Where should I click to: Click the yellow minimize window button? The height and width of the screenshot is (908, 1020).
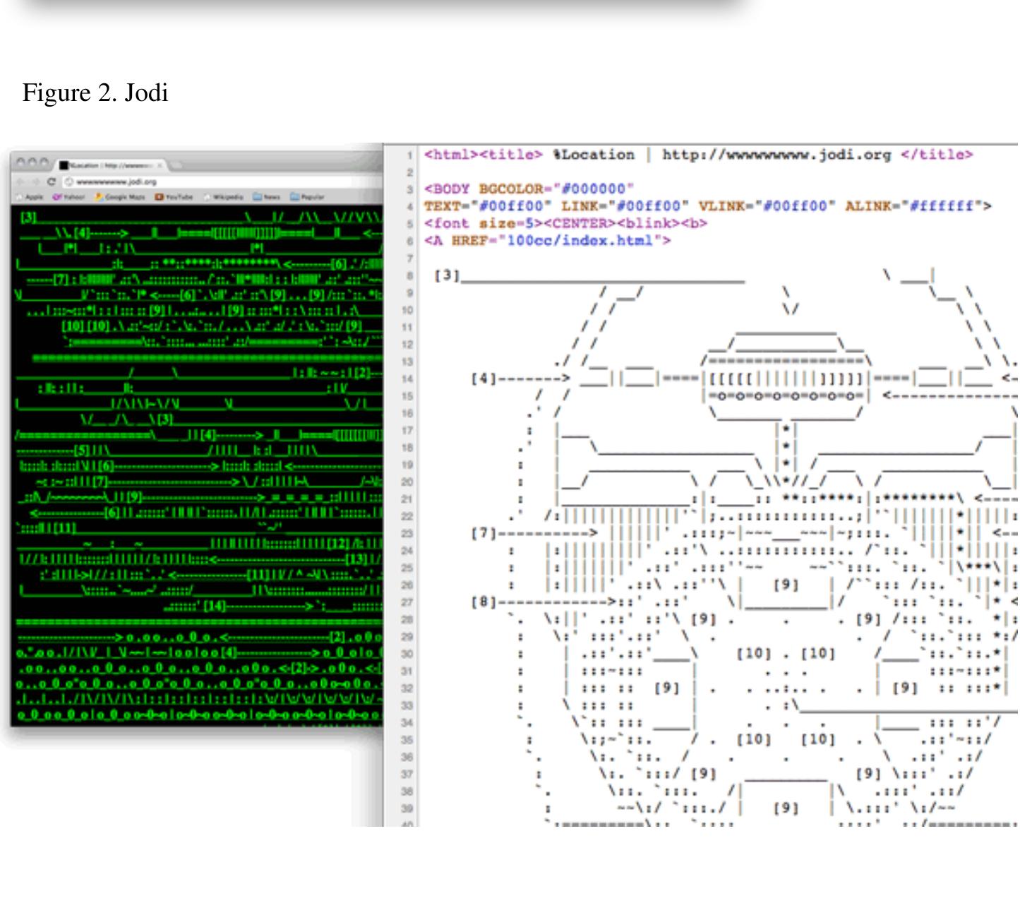(x=32, y=162)
